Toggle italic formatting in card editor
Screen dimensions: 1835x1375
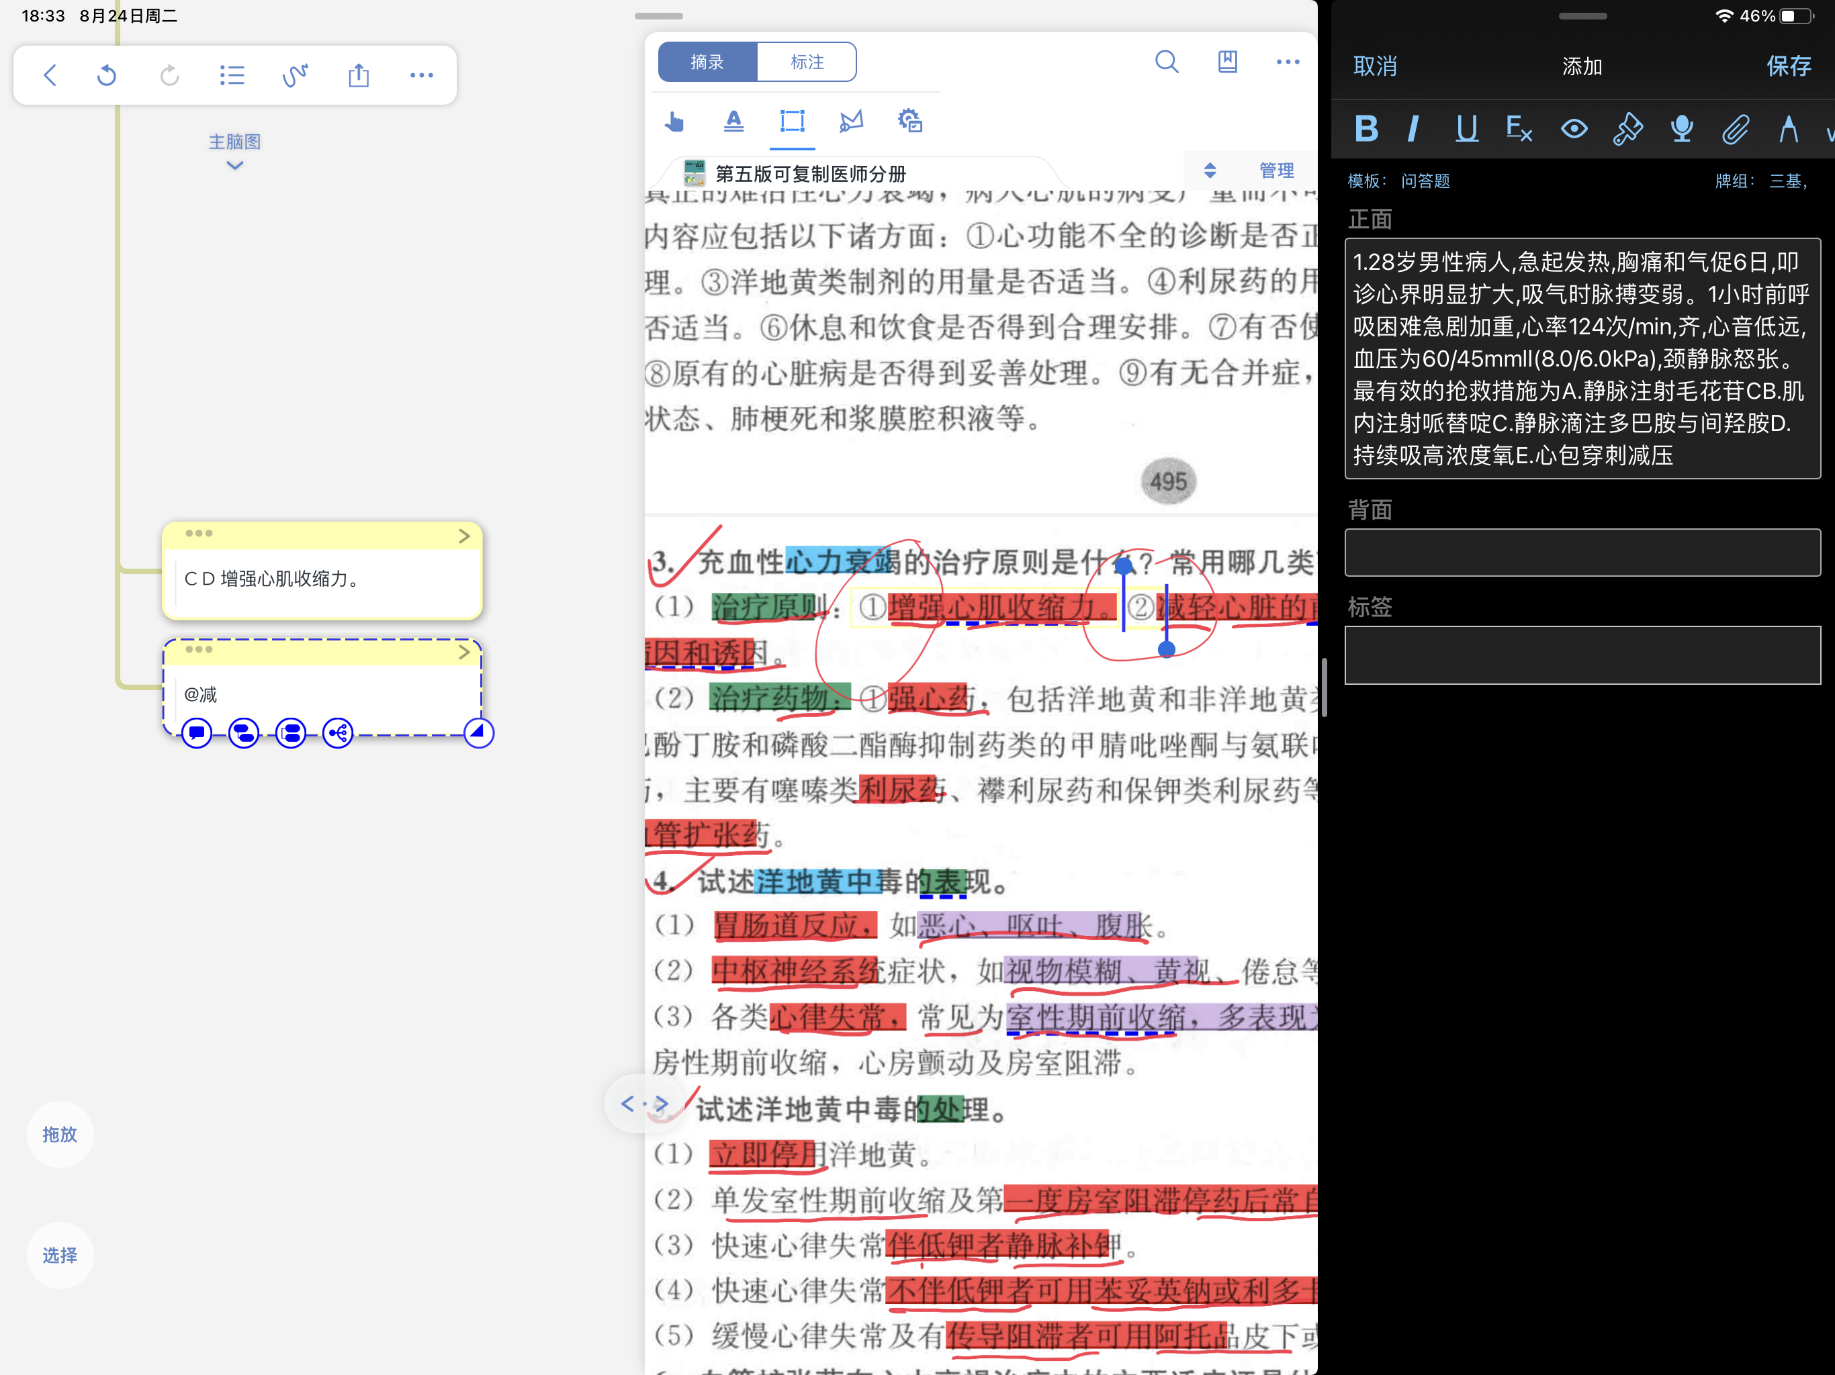pos(1414,128)
